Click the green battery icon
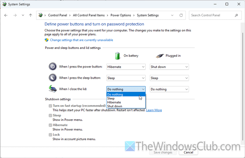The image size is (245, 158). click(x=117, y=56)
